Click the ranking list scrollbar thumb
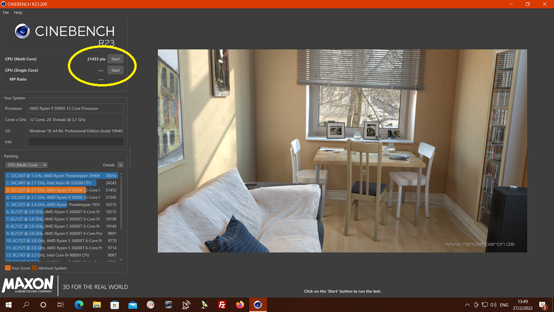 (x=121, y=202)
